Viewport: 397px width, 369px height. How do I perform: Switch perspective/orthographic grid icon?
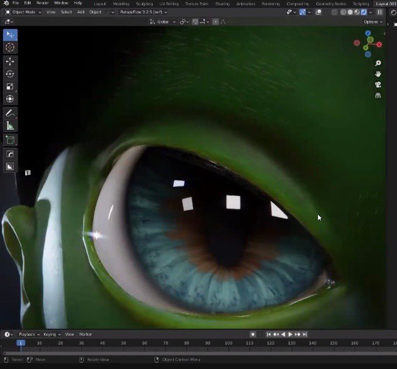378,95
